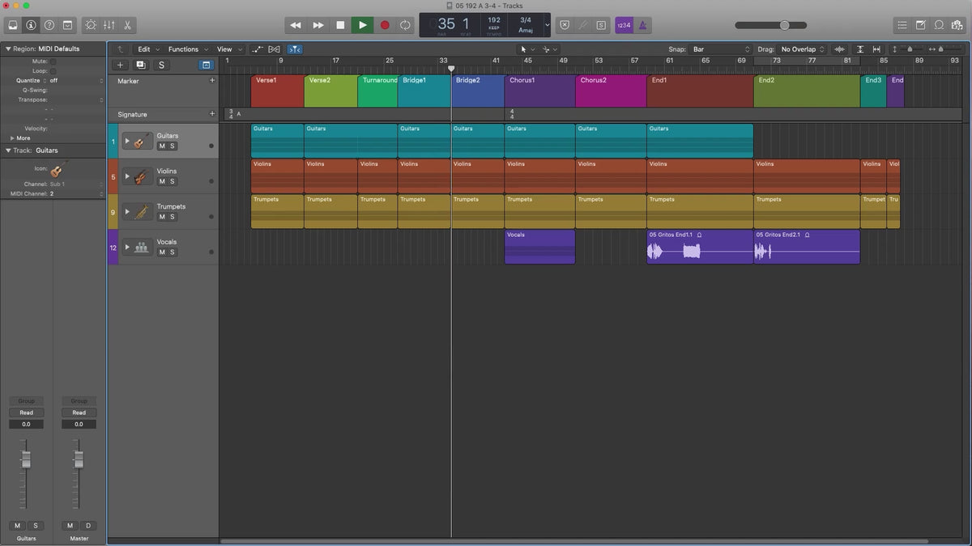This screenshot has height=546, width=972.
Task: Open the Edit menu in Tracks area
Action: [x=147, y=49]
